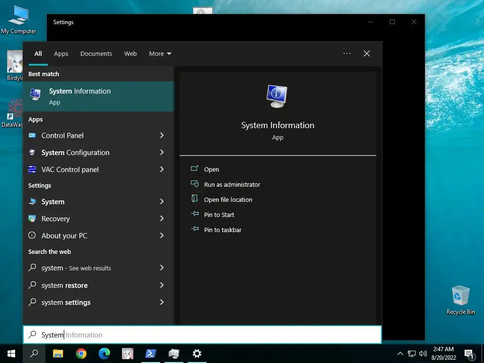Click the Settings gear taskbar icon
This screenshot has width=484, height=363.
tap(197, 354)
